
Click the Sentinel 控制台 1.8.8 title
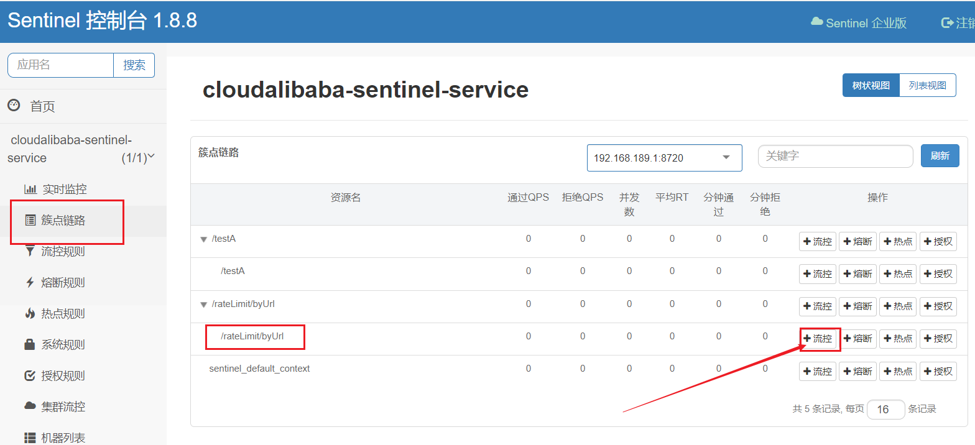point(103,21)
